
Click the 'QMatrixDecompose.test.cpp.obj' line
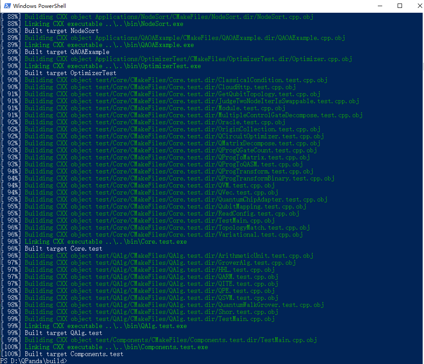[x=161, y=143]
